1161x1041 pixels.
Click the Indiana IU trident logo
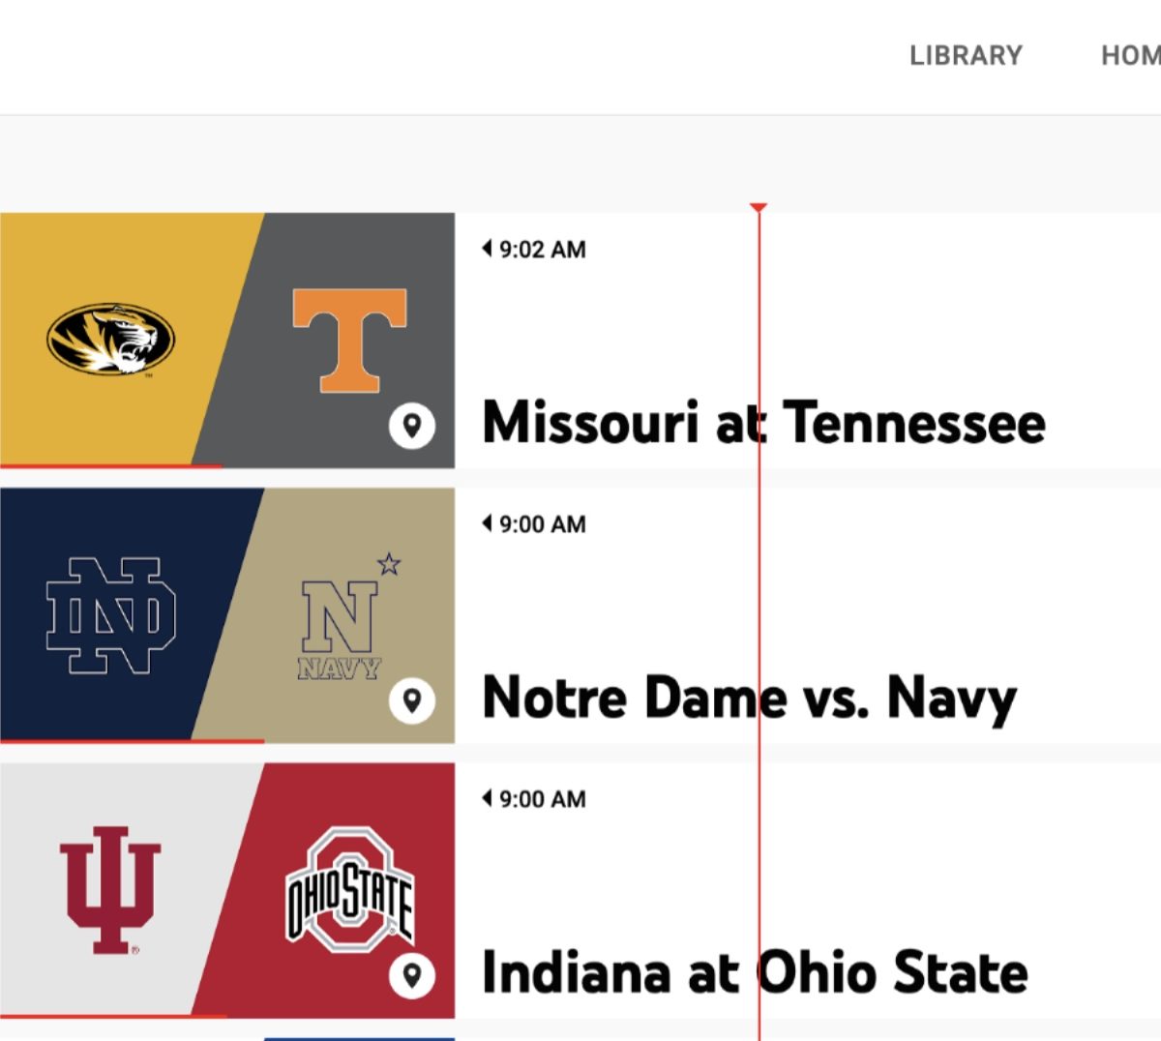tap(109, 890)
